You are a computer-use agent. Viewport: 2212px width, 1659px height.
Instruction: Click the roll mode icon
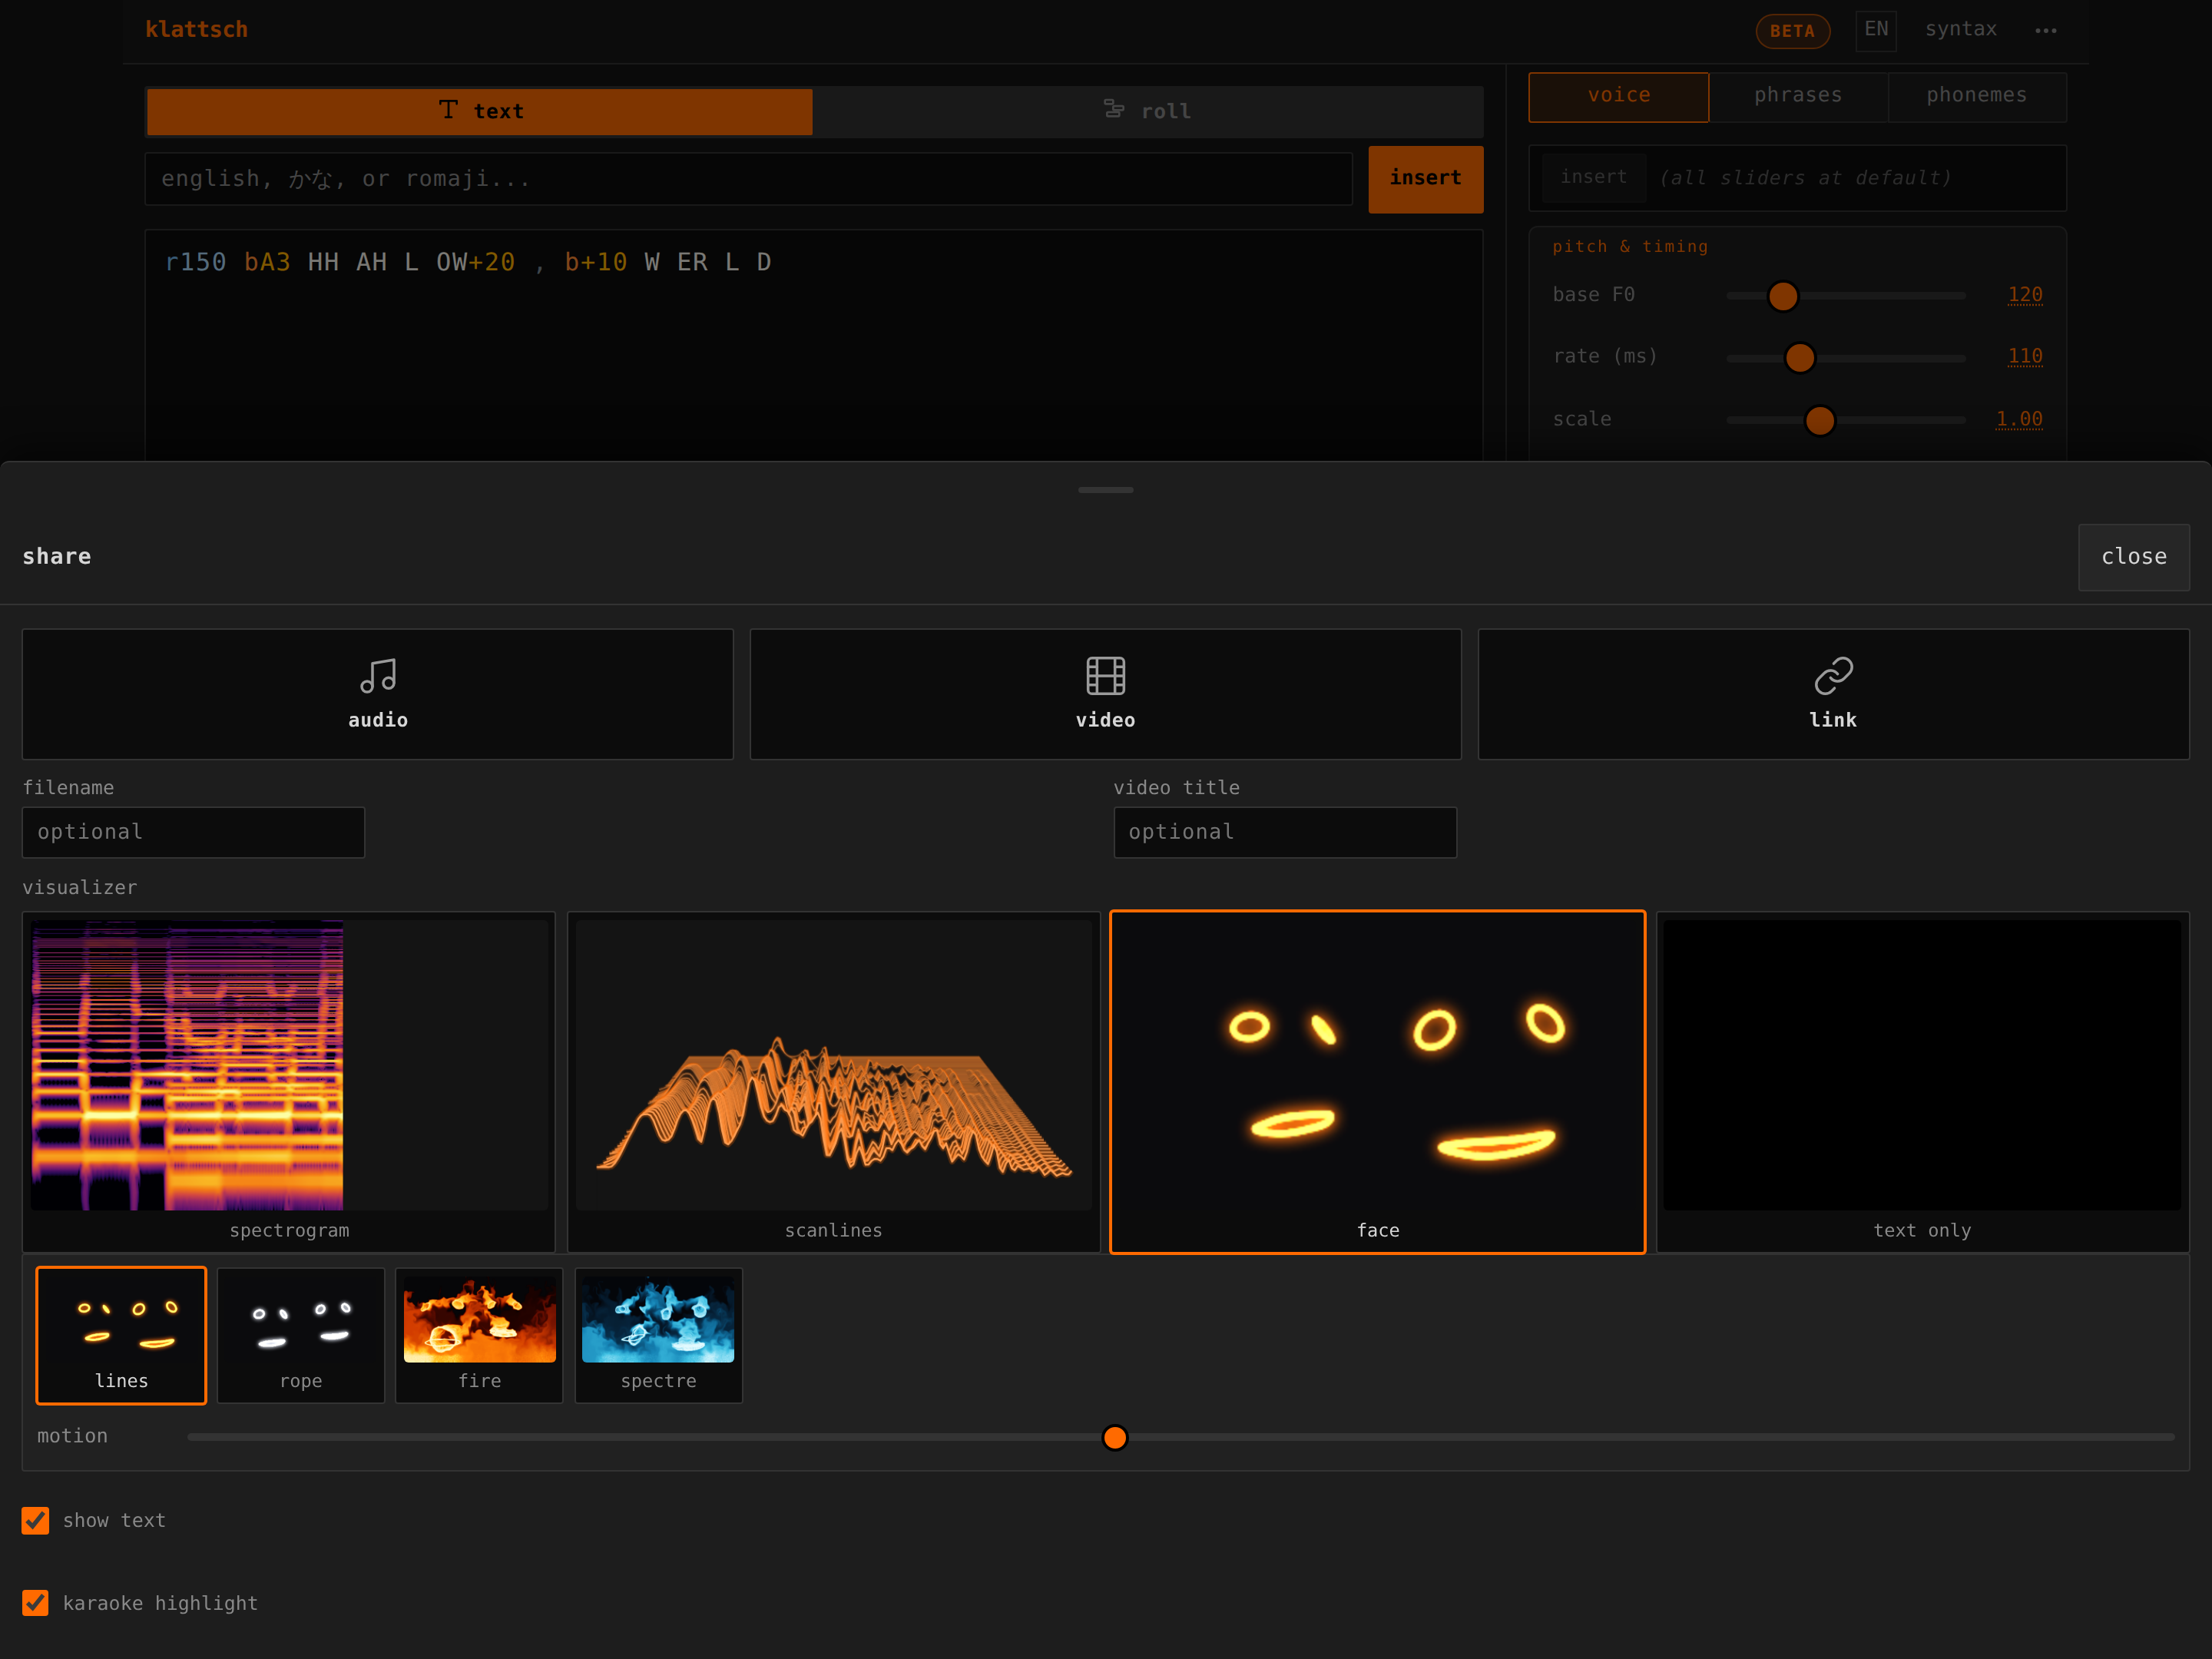click(x=1113, y=109)
